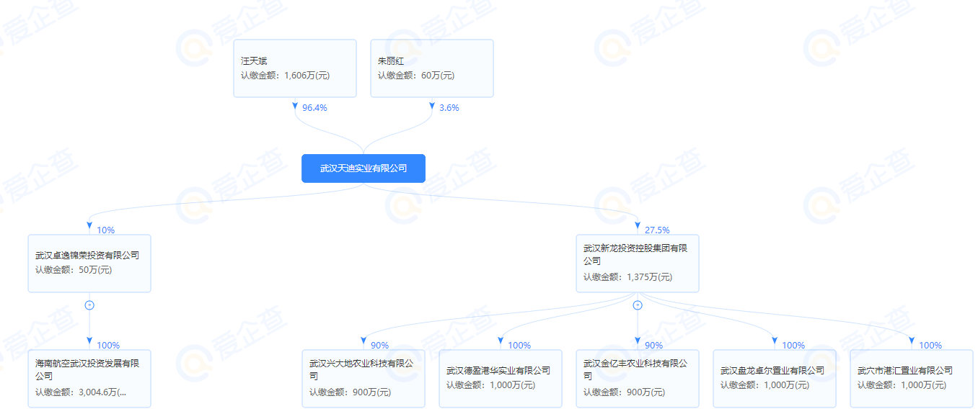The height and width of the screenshot is (414, 978).
Task: Click the 27.5% stake label
Action: [657, 230]
